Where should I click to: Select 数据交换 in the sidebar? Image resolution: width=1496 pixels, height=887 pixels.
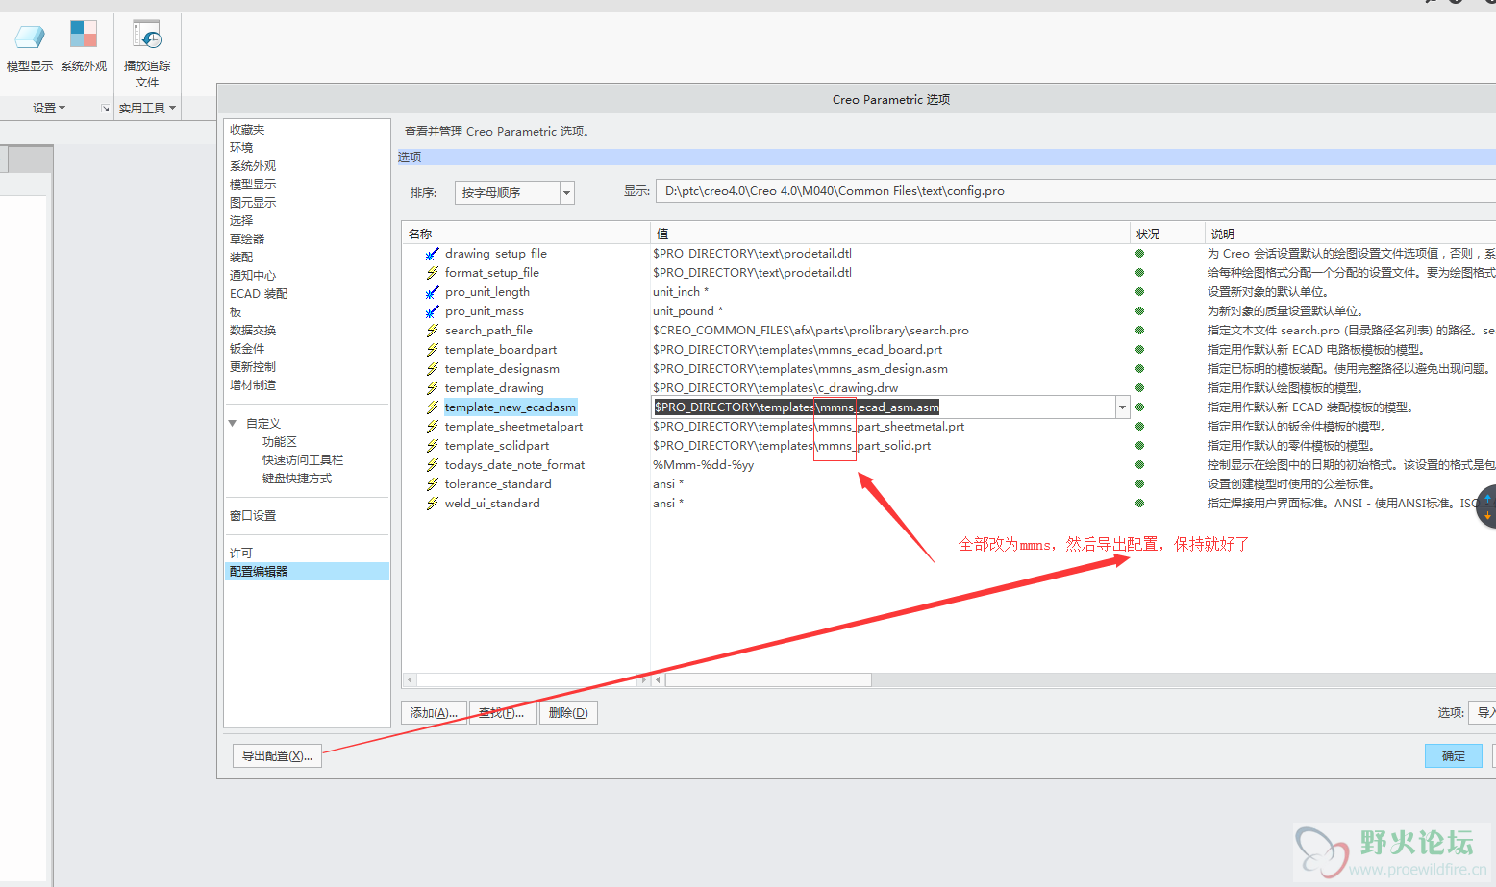pyautogui.click(x=253, y=331)
